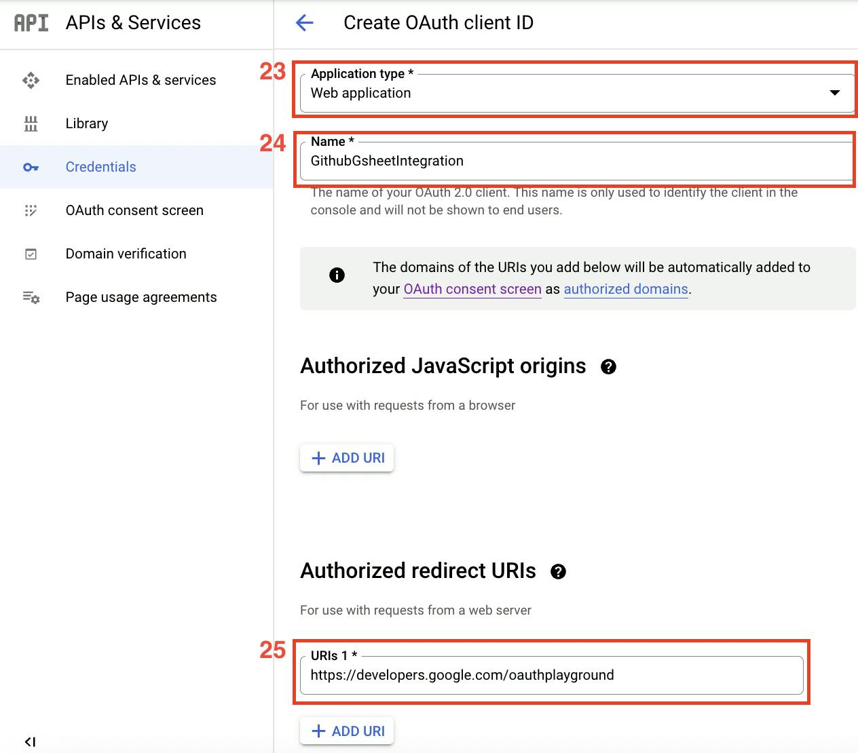Open the Application type dropdown

(x=836, y=93)
